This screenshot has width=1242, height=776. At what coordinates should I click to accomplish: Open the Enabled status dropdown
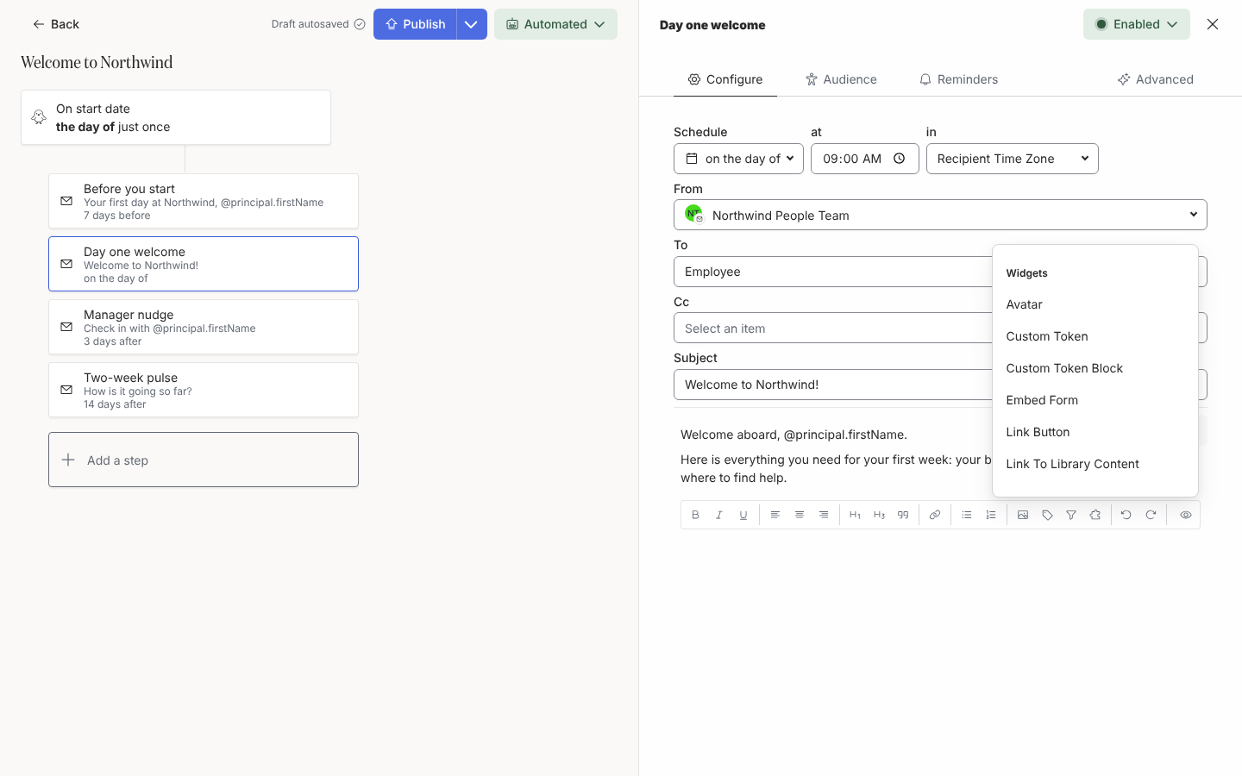[1137, 24]
